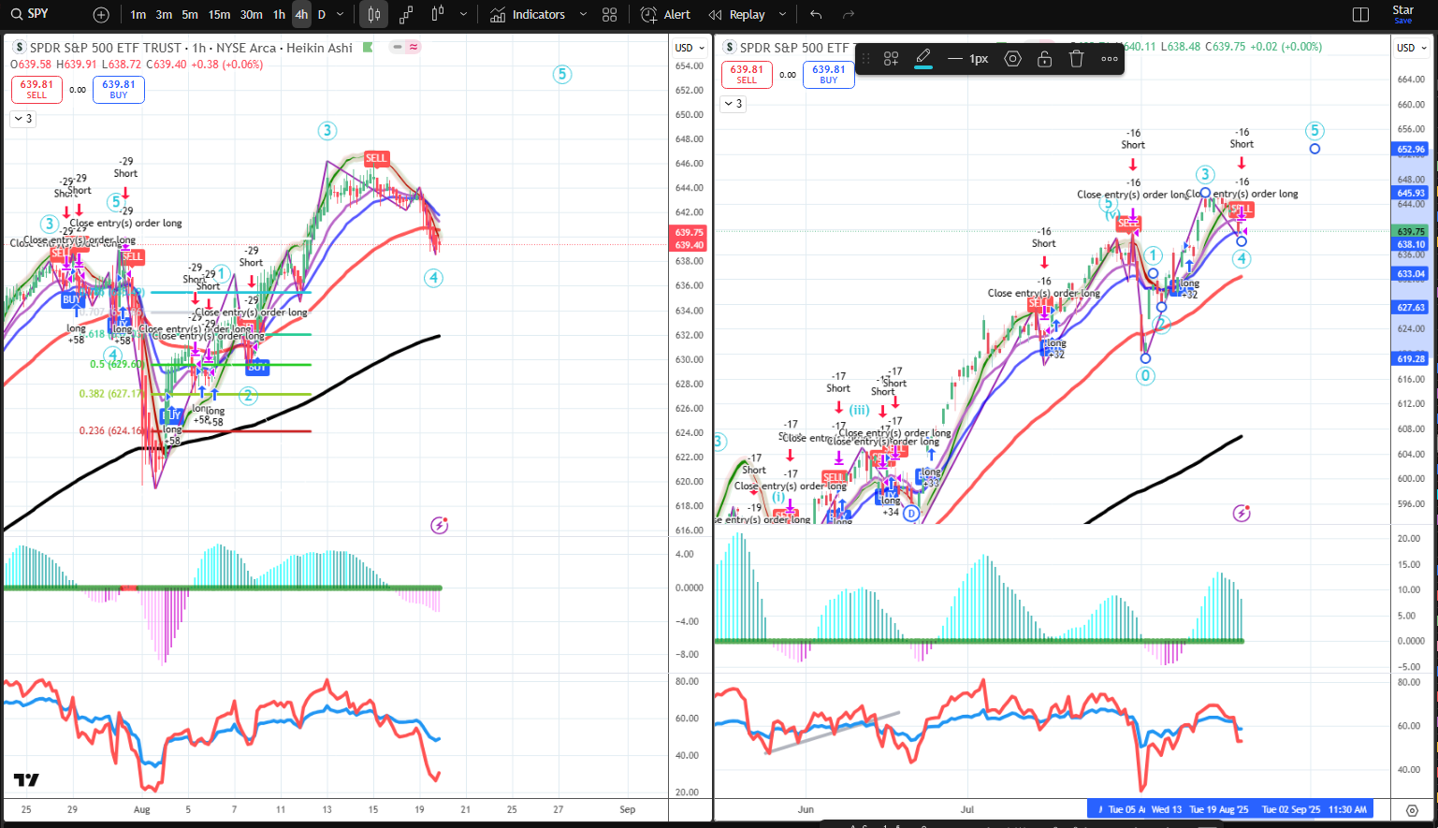Click the TradingView logo on left chart

[x=26, y=780]
